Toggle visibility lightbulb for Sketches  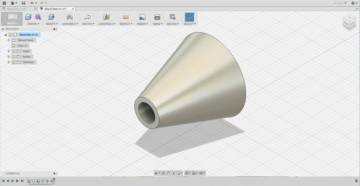[x=13, y=62]
